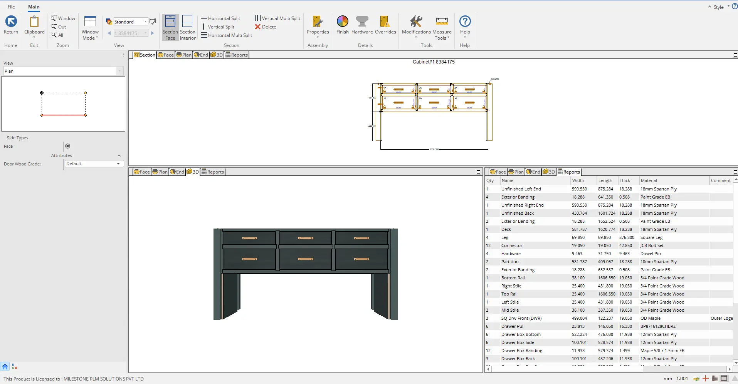Open the Overrides tool
Screen dimensions: 738x384
pos(385,25)
